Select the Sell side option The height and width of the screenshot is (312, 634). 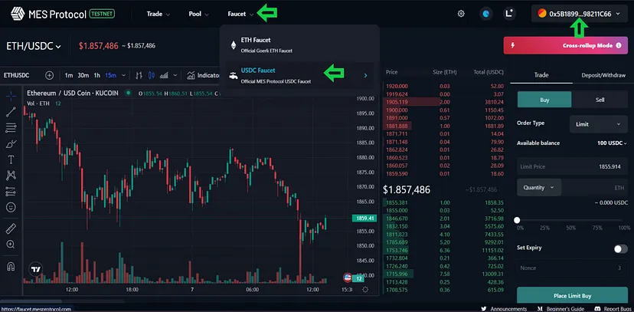coord(600,100)
